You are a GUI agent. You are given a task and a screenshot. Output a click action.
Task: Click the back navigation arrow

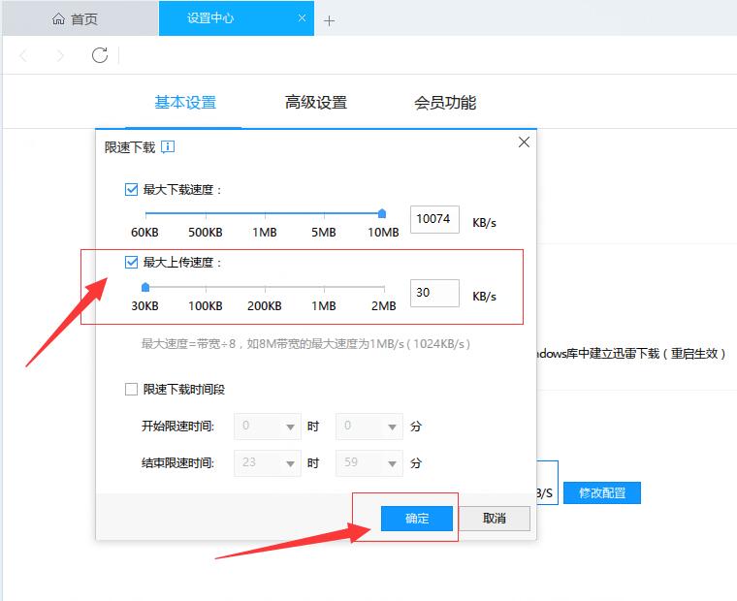point(24,56)
